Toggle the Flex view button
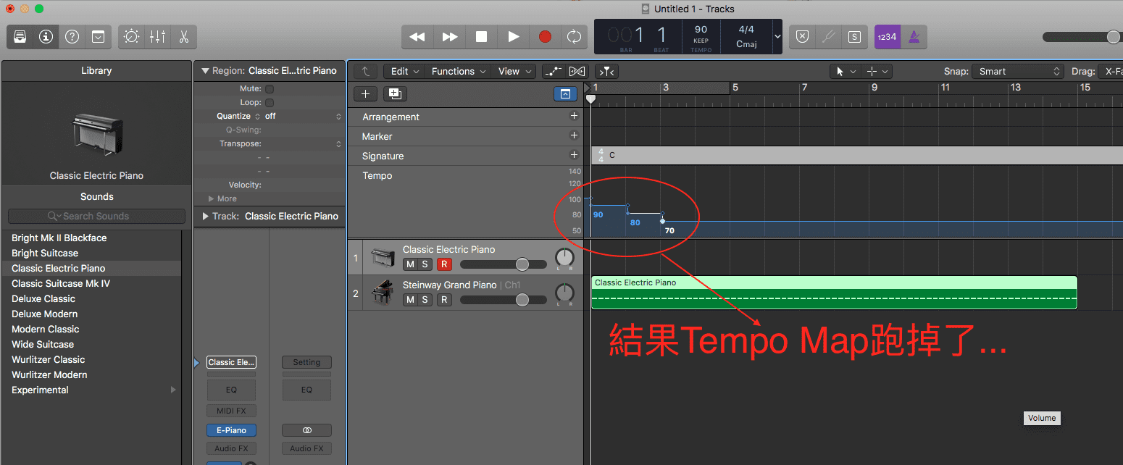Image resolution: width=1123 pixels, height=465 pixels. point(577,71)
